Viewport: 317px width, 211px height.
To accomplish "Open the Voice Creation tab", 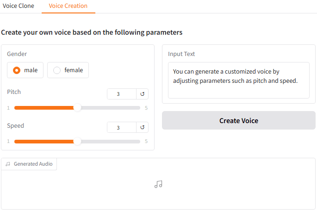I will 68,6.
